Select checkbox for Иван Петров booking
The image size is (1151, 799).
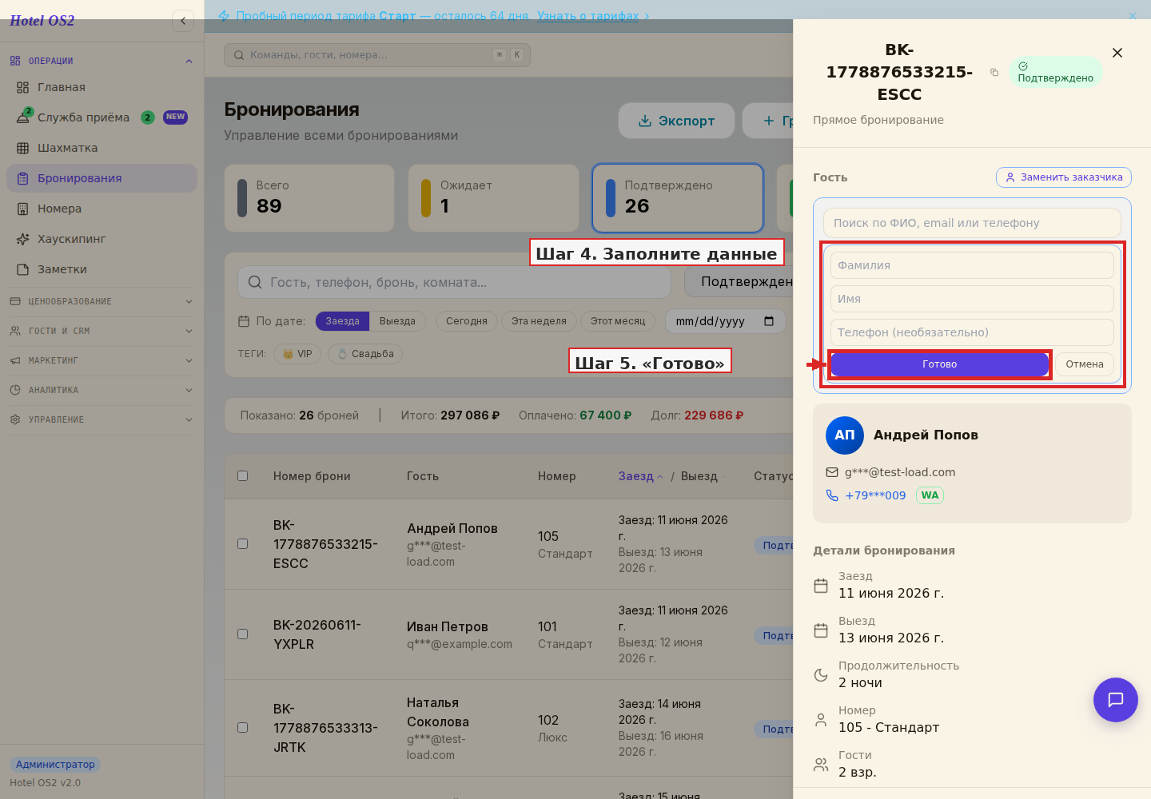[243, 634]
